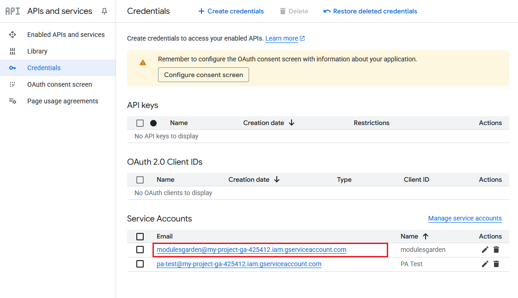Check the pa-test service account checkbox
The width and height of the screenshot is (518, 298).
tap(140, 264)
